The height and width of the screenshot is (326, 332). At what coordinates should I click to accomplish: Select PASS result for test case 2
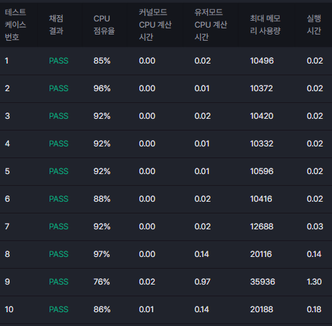click(59, 88)
